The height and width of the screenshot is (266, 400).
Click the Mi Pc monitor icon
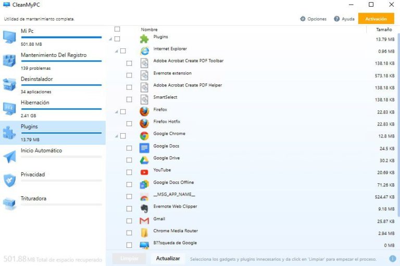pos(9,37)
